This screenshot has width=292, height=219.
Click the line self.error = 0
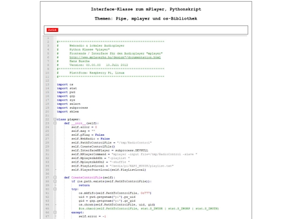(84, 127)
